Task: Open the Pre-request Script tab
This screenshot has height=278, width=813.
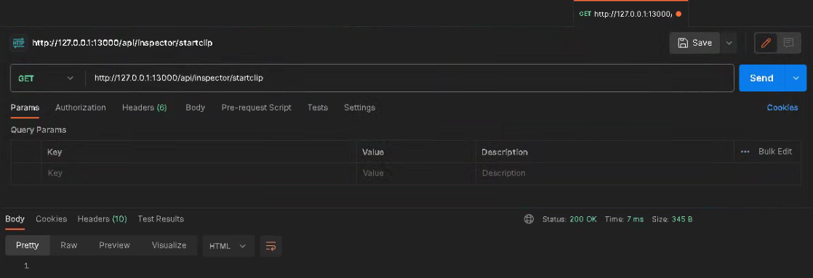Action: [256, 107]
